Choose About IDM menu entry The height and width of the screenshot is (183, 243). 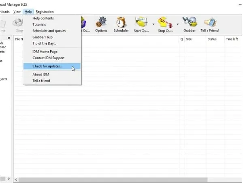point(41,74)
